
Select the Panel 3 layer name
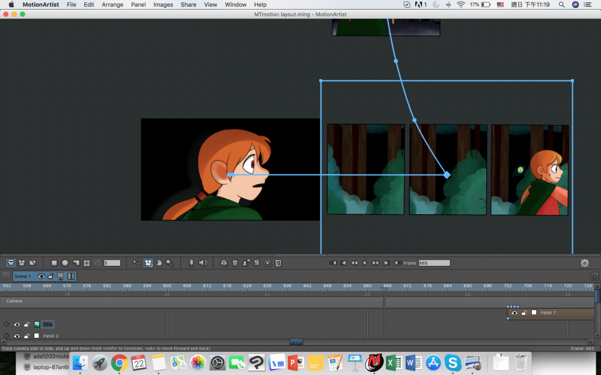click(x=50, y=336)
